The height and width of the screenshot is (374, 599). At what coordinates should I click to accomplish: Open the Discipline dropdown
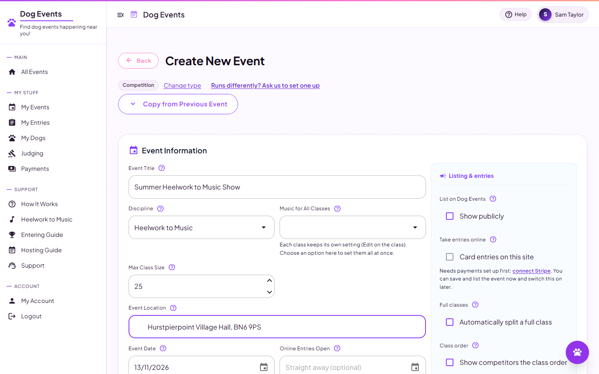click(201, 227)
